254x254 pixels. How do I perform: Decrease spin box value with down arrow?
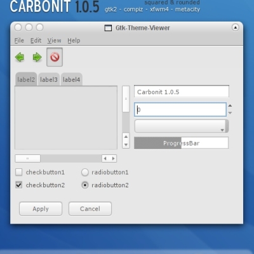230,113
